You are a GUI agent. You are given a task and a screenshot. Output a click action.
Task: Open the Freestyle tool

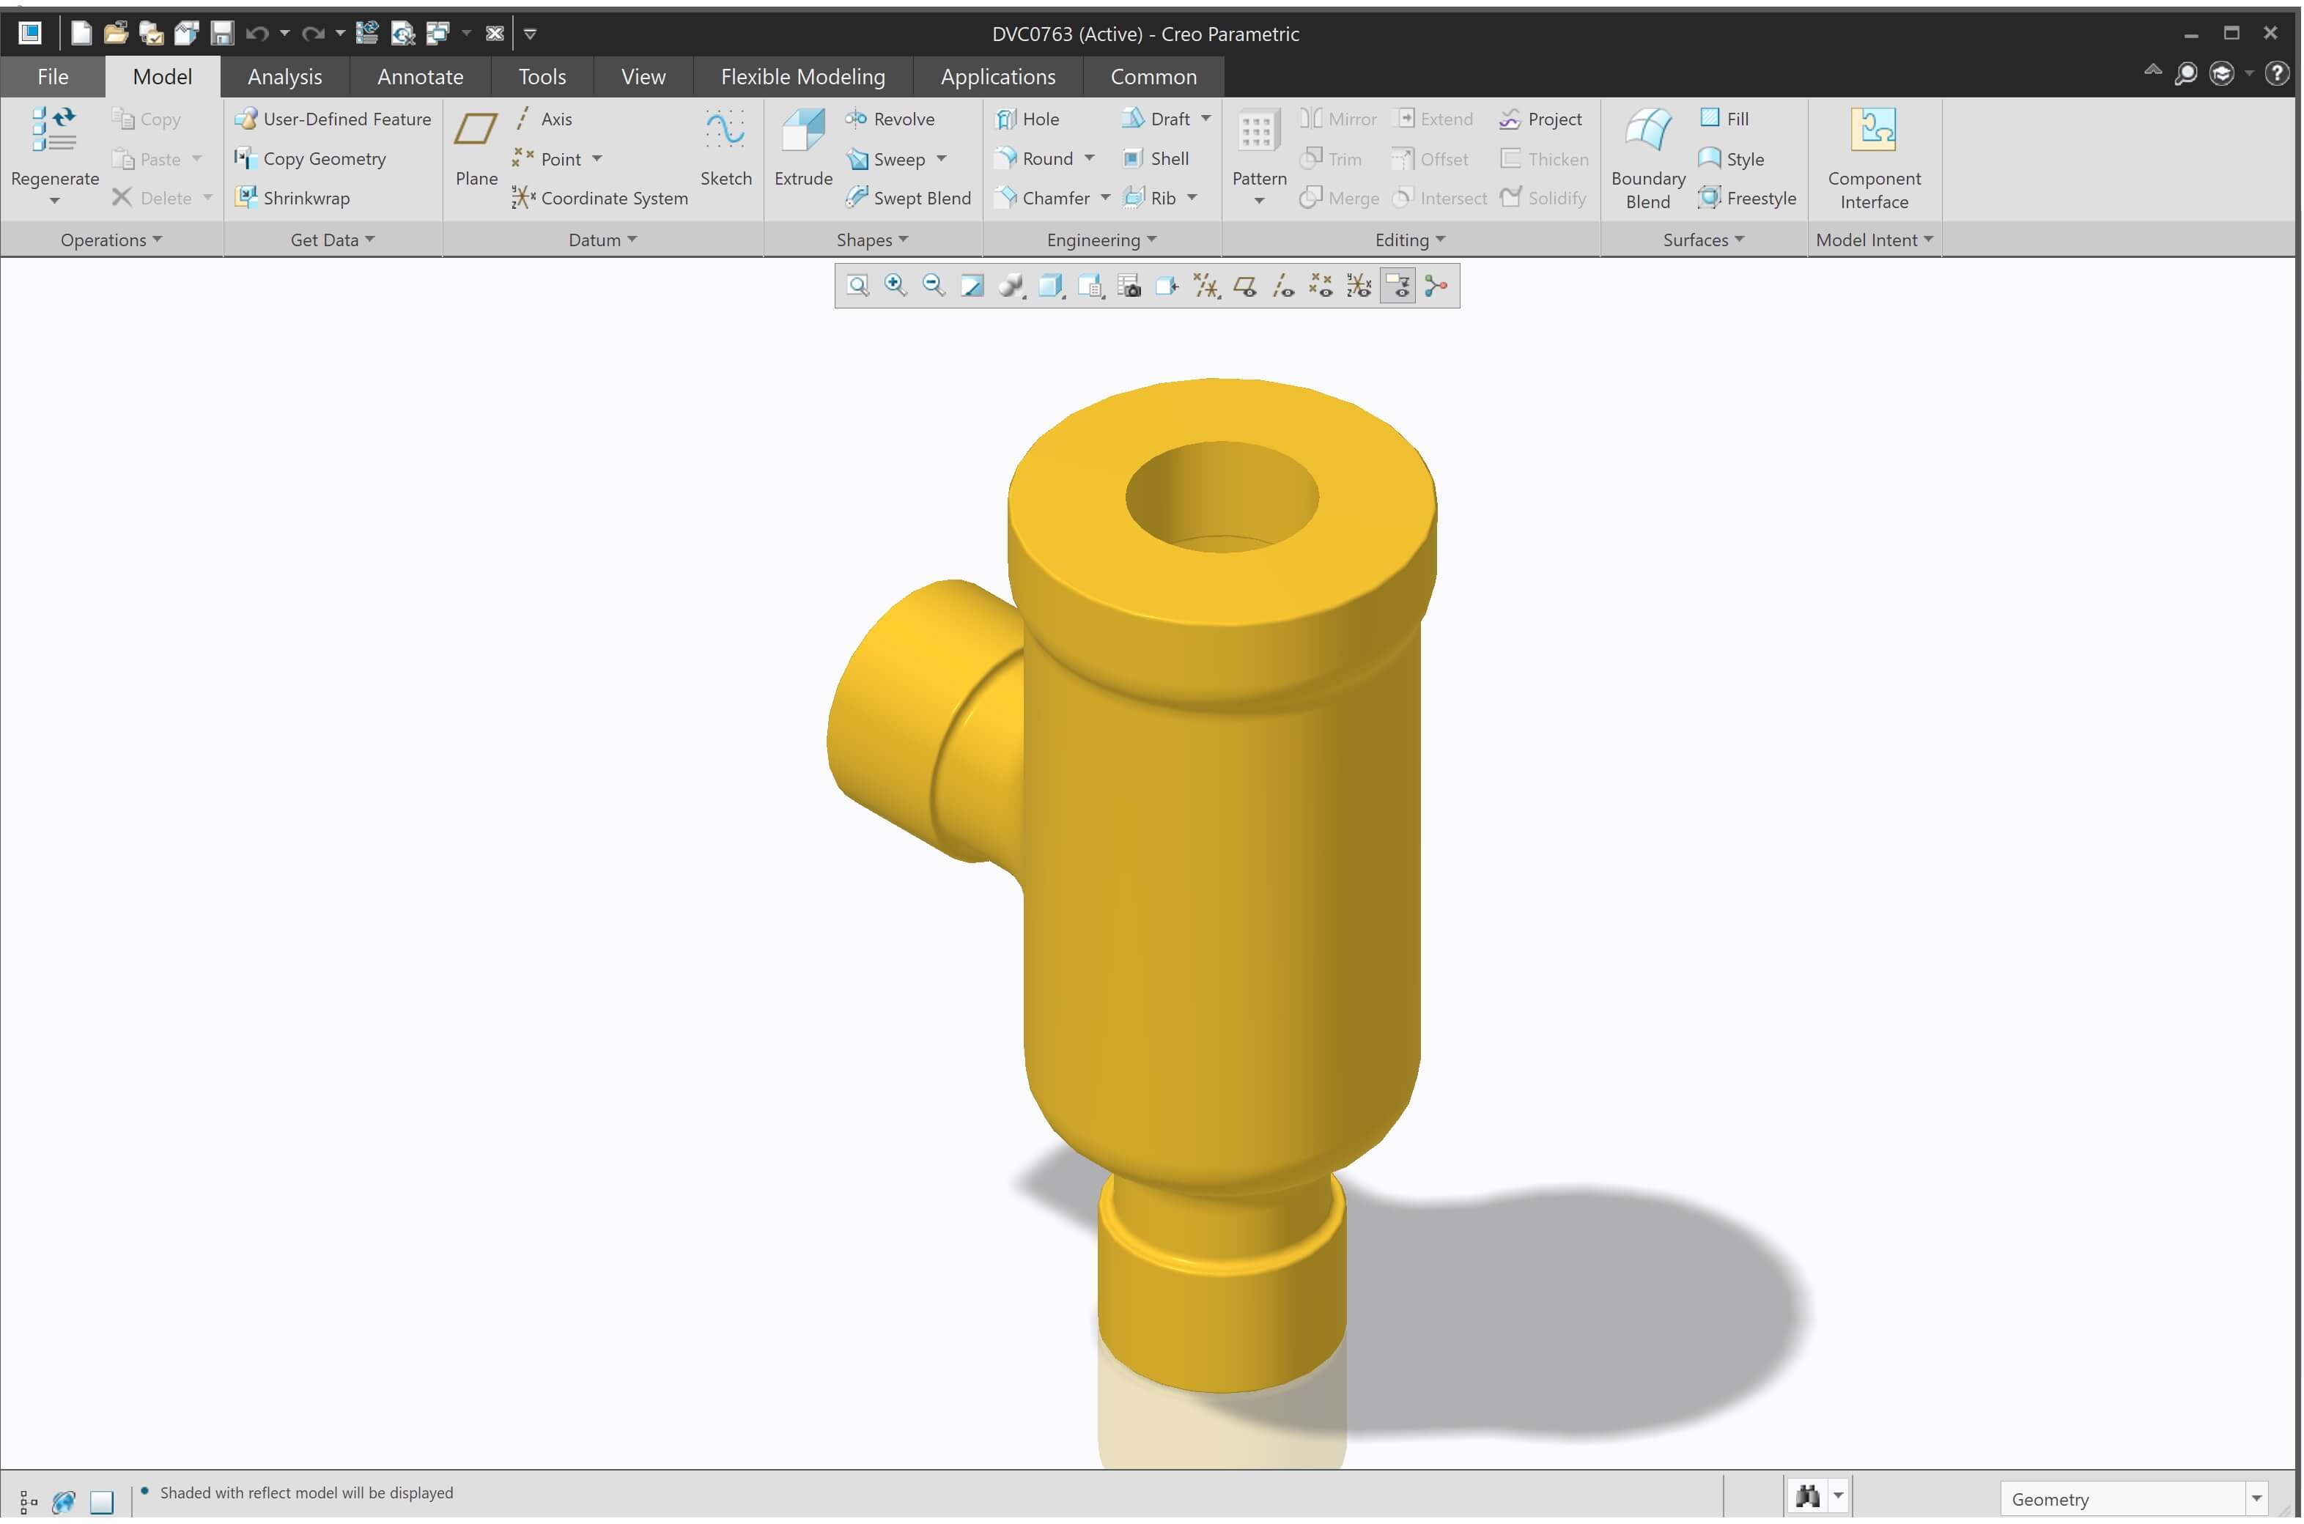point(1747,199)
